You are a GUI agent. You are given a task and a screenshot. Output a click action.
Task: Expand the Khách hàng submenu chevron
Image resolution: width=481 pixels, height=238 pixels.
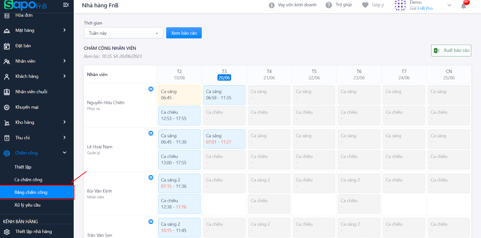[64, 76]
